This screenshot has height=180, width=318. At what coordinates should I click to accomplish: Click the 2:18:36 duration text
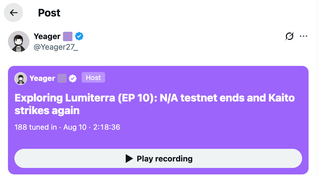coord(107,127)
